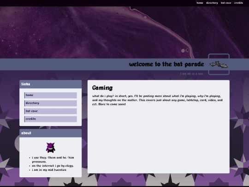Screen dimensions: 249x187
Task: Open bat cave in the top navigation bar
Action: point(226,3)
